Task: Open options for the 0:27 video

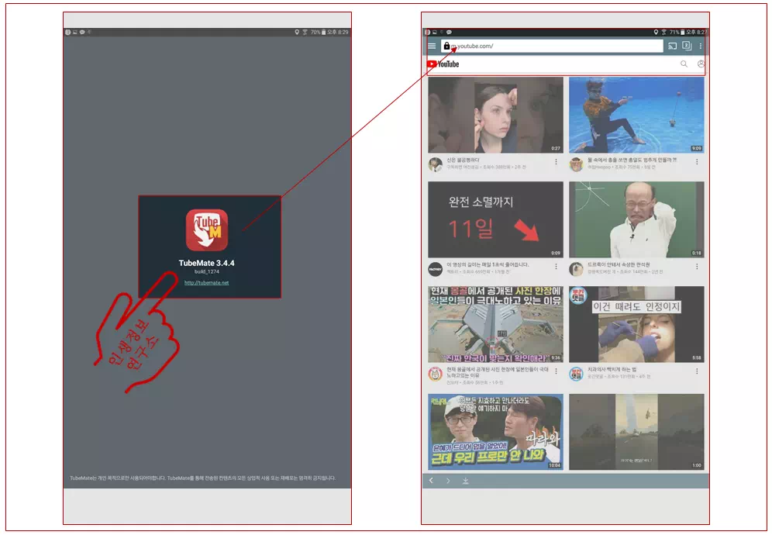Action: coord(557,161)
